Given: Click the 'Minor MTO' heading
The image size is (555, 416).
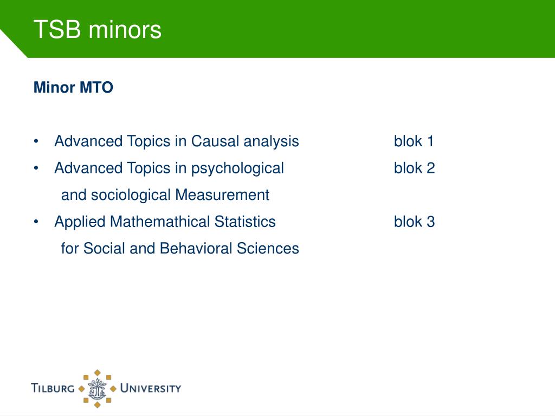Looking at the screenshot, I should point(73,87).
